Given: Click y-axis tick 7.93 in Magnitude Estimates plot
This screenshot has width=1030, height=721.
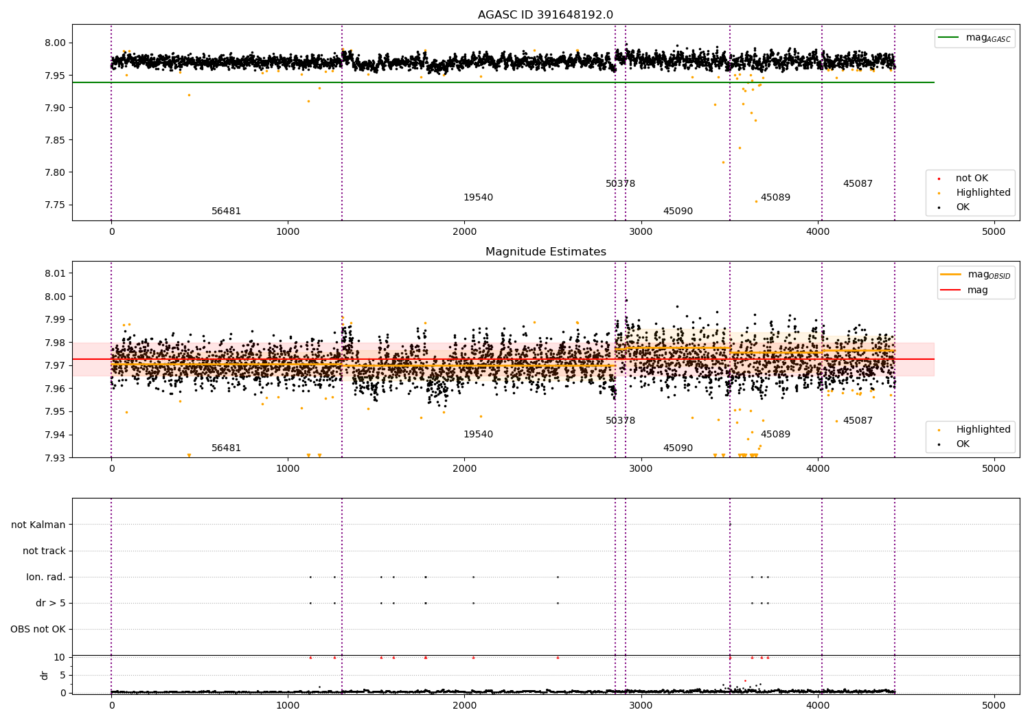Looking at the screenshot, I should tap(55, 458).
